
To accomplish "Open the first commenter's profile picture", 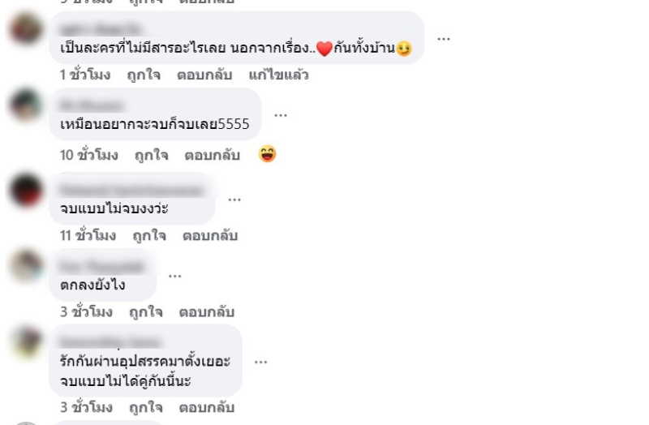I will [x=26, y=28].
